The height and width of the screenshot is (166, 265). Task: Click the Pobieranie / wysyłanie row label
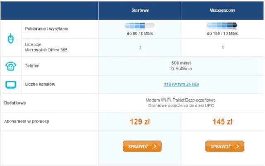46,29
